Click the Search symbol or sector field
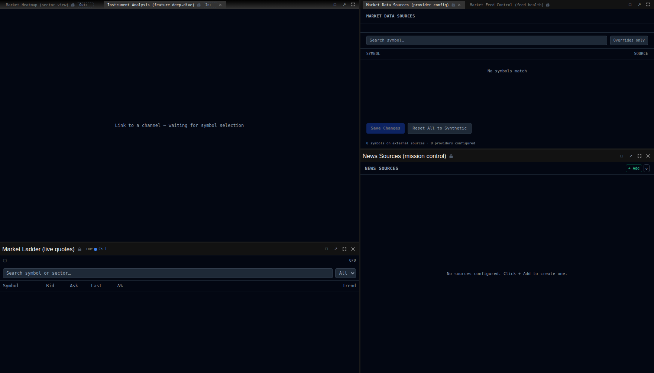Screen dimensions: 654x373 pyautogui.click(x=168, y=273)
